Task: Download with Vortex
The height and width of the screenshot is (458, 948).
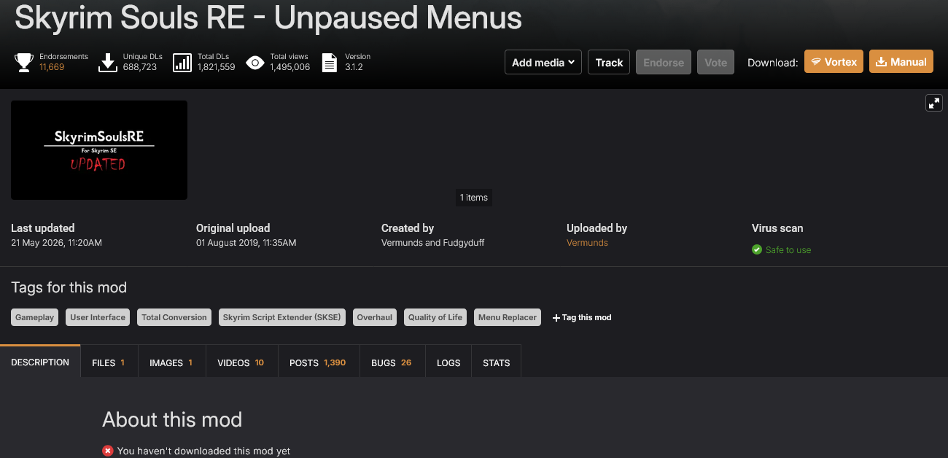Action: tap(834, 62)
